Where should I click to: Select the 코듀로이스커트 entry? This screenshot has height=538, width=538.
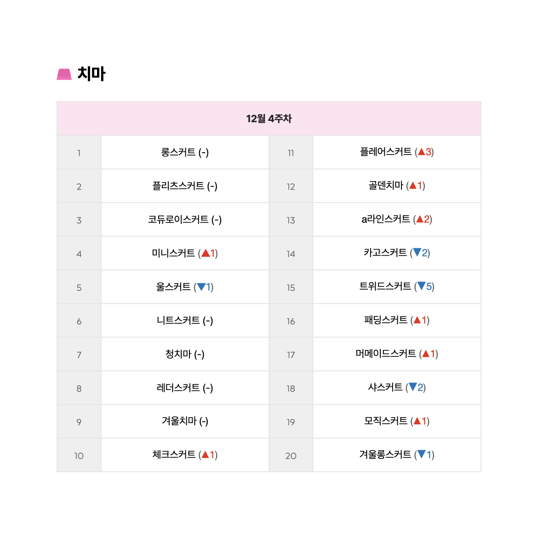[x=178, y=219]
